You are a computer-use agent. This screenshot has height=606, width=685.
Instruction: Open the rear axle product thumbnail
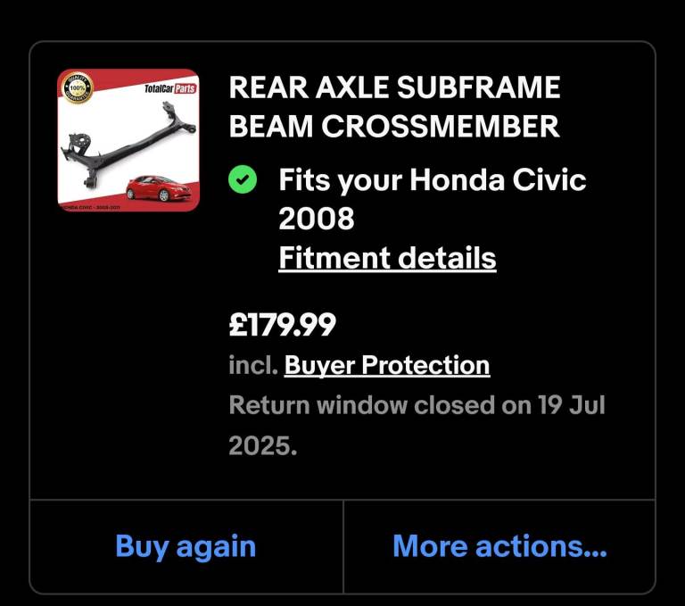coord(128,140)
